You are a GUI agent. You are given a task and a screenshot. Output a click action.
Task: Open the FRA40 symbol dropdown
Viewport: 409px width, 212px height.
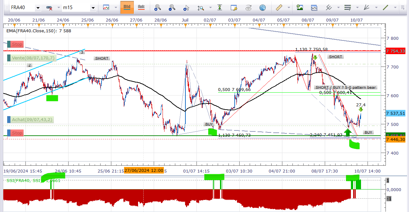pos(38,8)
